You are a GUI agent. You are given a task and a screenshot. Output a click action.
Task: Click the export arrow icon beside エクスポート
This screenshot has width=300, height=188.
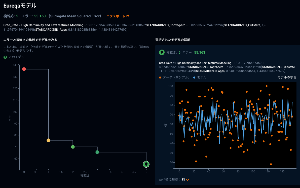pos(128,16)
